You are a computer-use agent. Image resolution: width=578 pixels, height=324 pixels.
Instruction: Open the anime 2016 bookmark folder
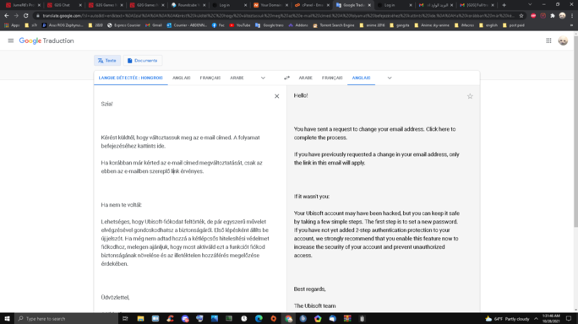372,25
